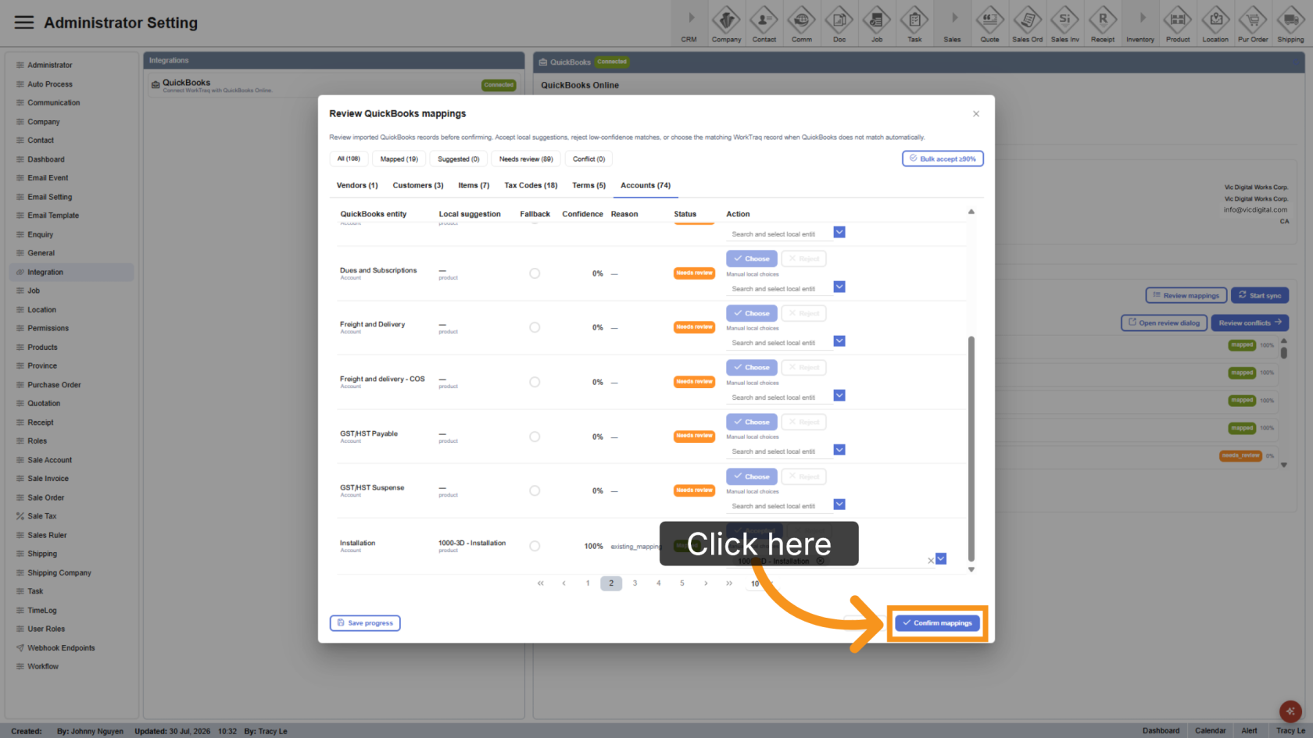Click Bulk accept ≥90% button
The width and height of the screenshot is (1313, 738).
point(943,159)
